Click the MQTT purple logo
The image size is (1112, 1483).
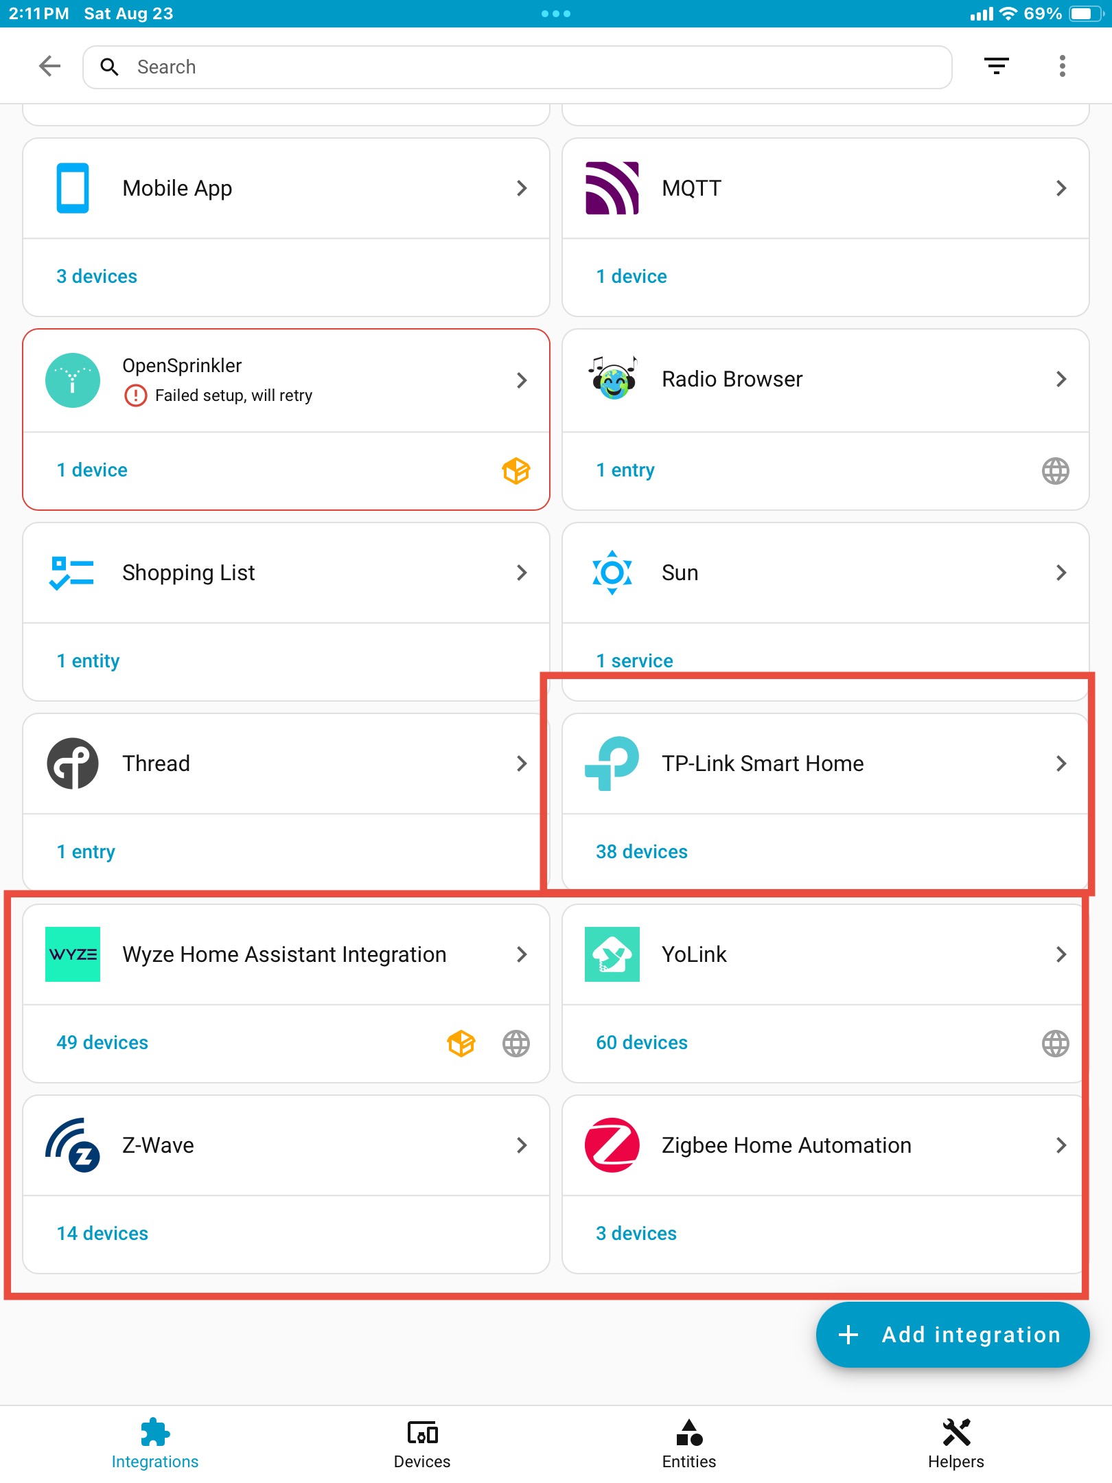612,188
